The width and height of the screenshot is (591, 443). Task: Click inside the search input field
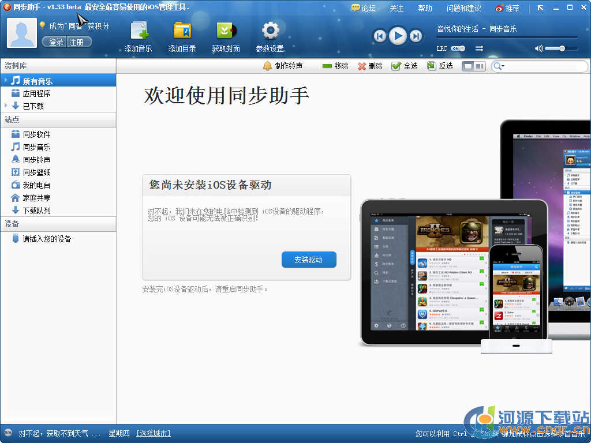545,66
